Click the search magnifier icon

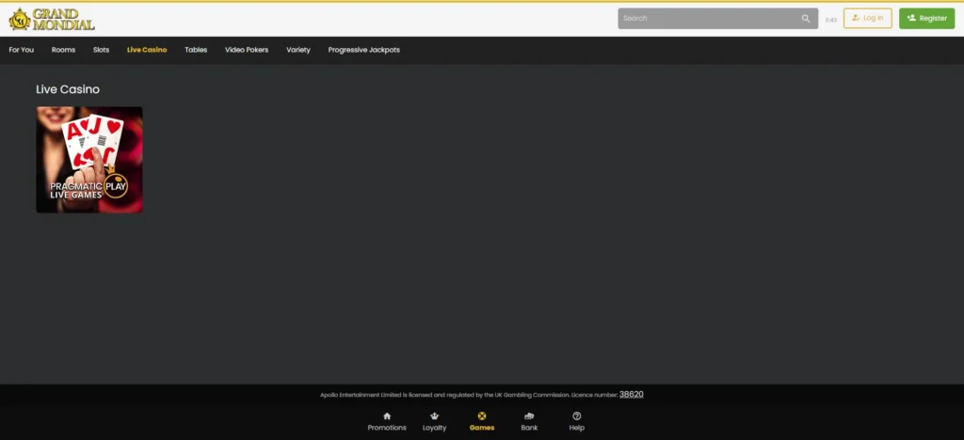click(806, 19)
